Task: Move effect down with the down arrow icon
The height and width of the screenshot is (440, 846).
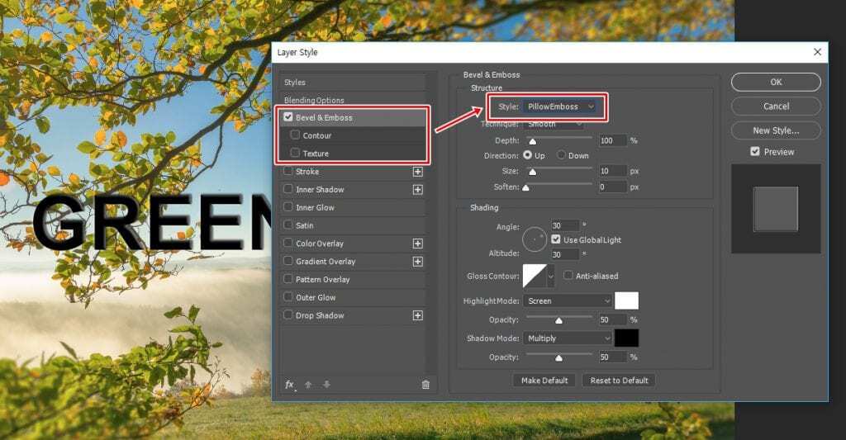Action: coord(326,385)
